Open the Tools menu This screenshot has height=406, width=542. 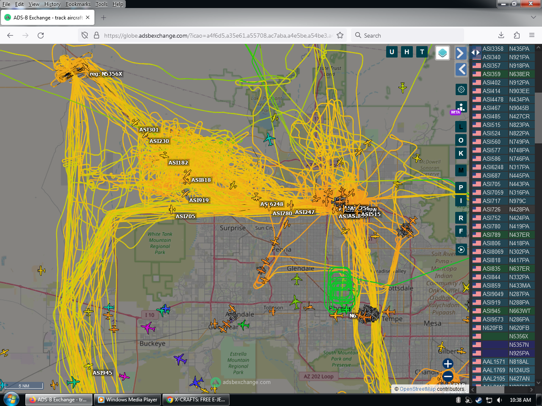(x=102, y=4)
